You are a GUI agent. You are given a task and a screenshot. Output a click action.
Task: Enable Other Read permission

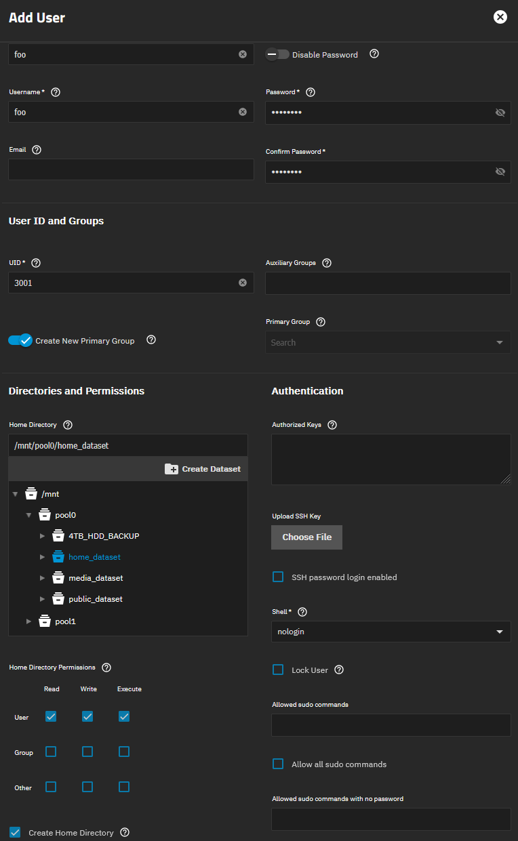point(51,787)
